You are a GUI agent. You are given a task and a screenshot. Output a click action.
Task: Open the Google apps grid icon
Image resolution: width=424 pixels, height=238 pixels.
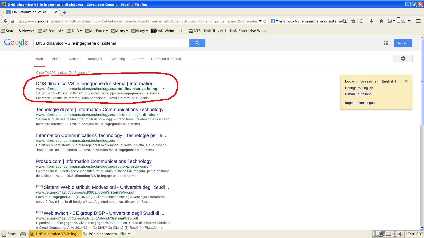coord(386,43)
